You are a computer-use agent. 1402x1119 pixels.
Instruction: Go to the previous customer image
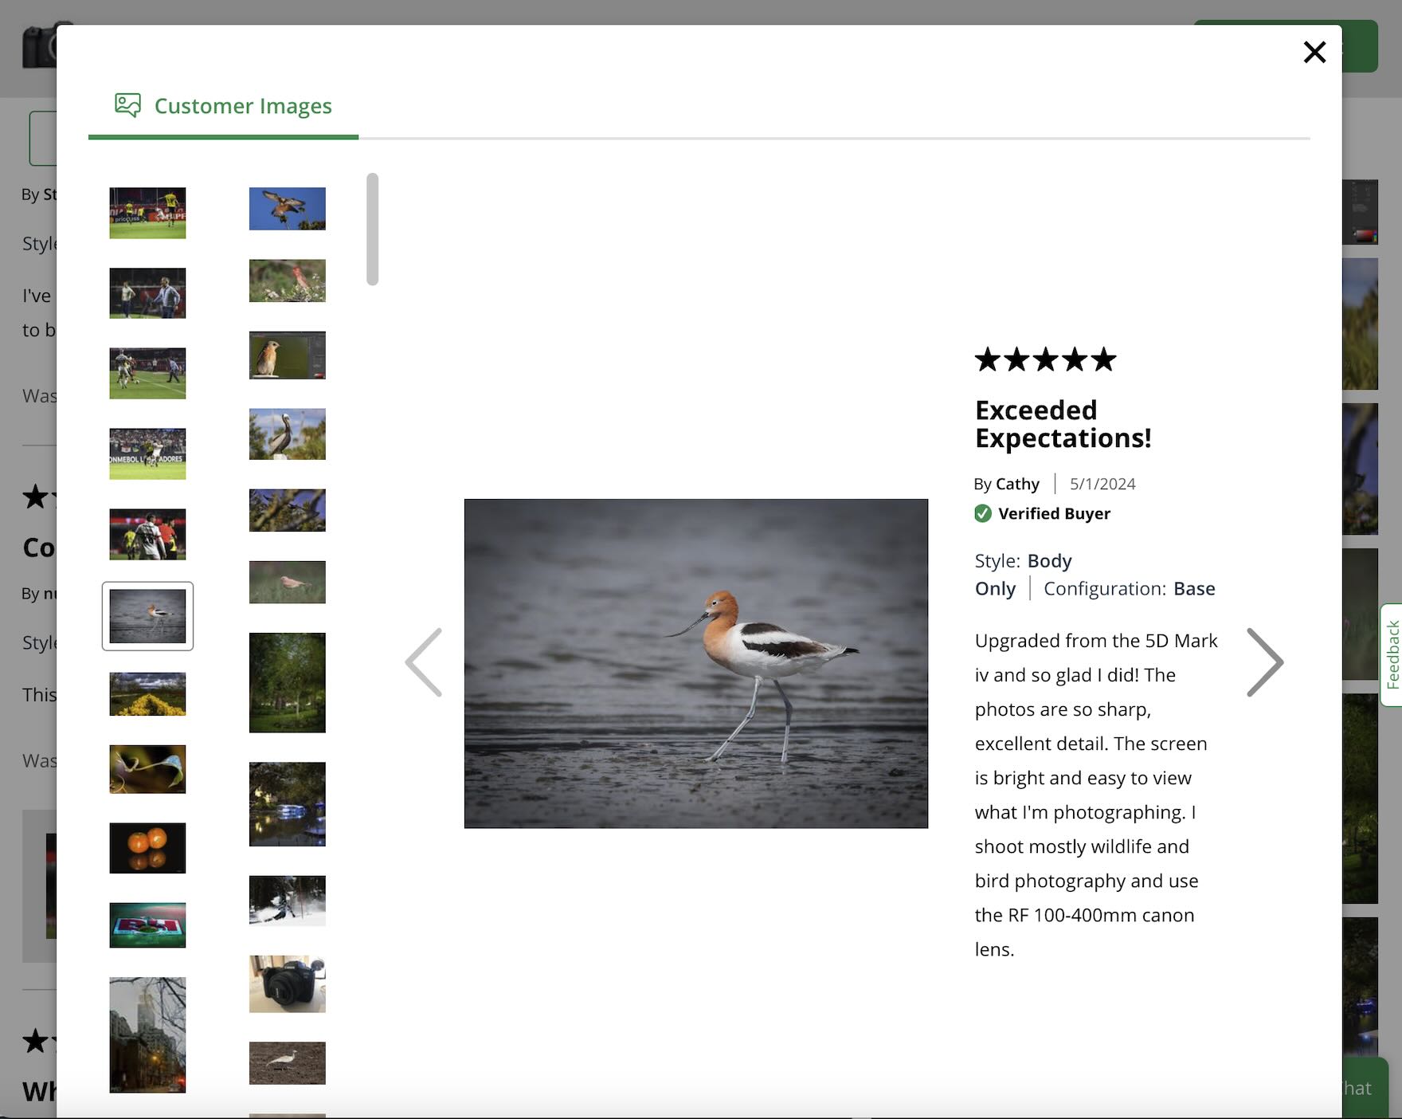pyautogui.click(x=424, y=662)
